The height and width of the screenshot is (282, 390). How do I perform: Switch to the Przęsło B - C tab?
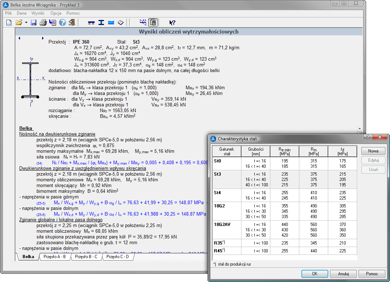tap(86, 257)
